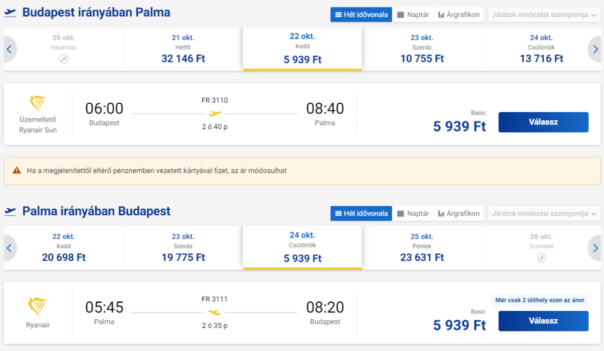Screen dimensions: 604x351
Task: Open Árgrafikon view for return flights
Action: pos(458,214)
